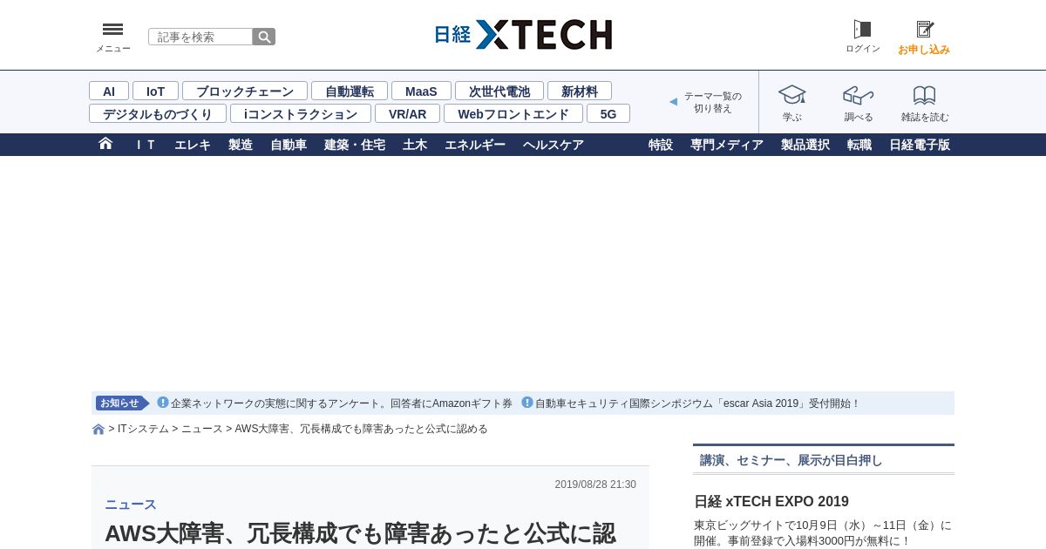Open the 特設 menu item
The width and height of the screenshot is (1046, 549).
661,145
